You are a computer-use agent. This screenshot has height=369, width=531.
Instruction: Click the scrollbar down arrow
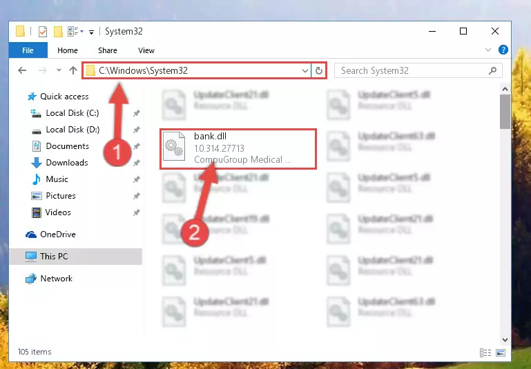tap(505, 339)
